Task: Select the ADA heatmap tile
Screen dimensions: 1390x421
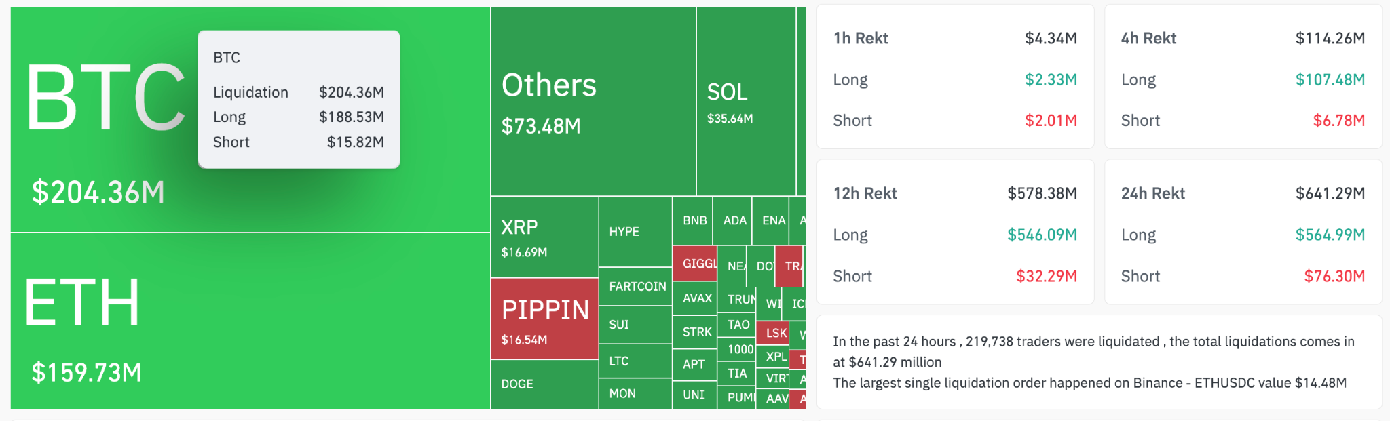Action: tap(733, 221)
